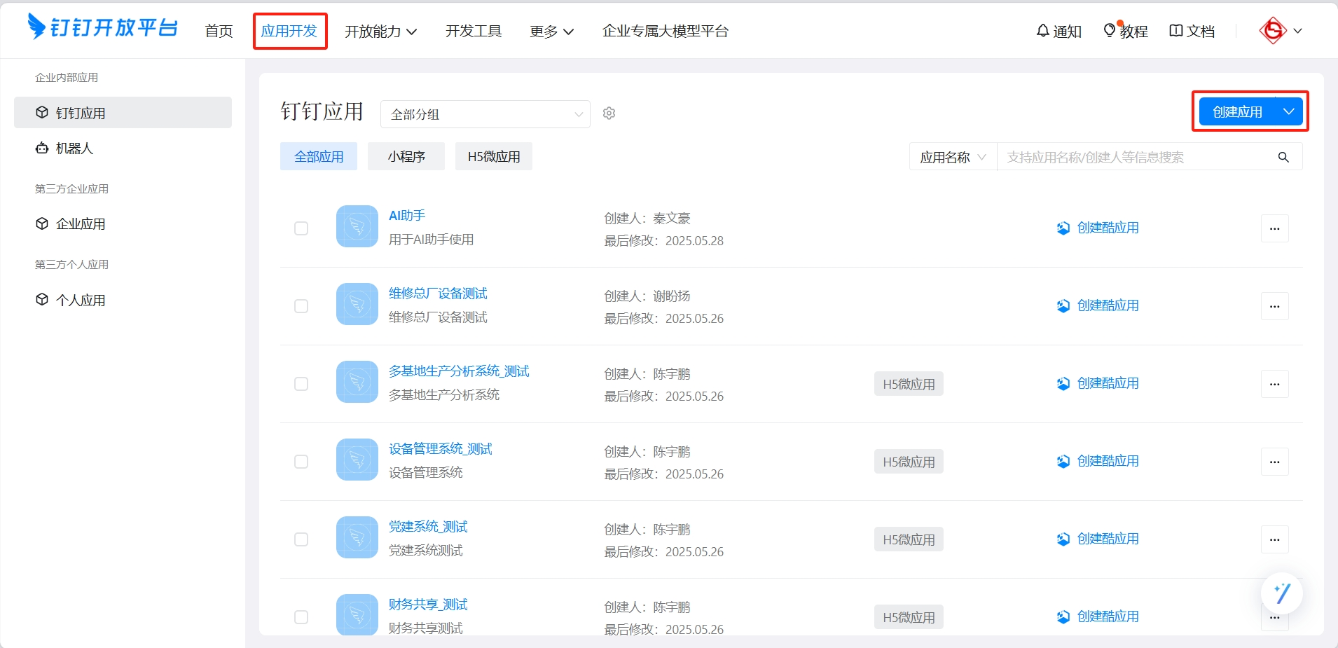Expand the 应用名称 search field selector
This screenshot has height=648, width=1338.
(953, 157)
